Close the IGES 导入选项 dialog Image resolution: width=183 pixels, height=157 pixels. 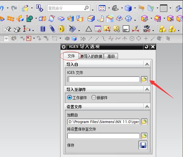[x=153, y=47]
